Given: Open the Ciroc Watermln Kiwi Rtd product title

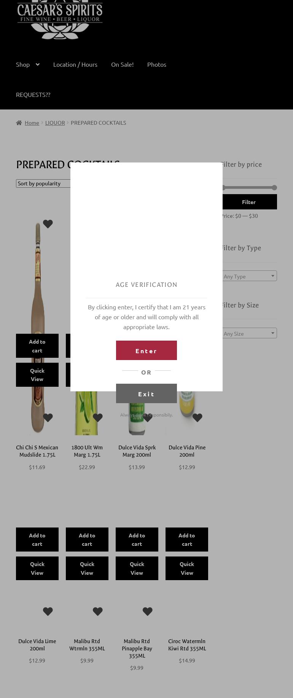Looking at the screenshot, I should pyautogui.click(x=187, y=645).
